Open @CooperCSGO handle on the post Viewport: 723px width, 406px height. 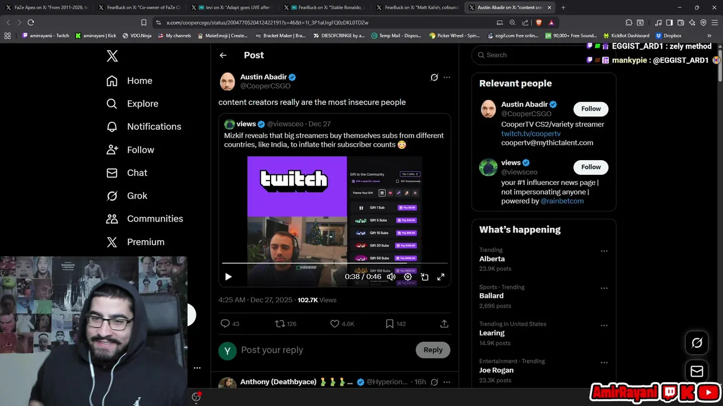[265, 86]
